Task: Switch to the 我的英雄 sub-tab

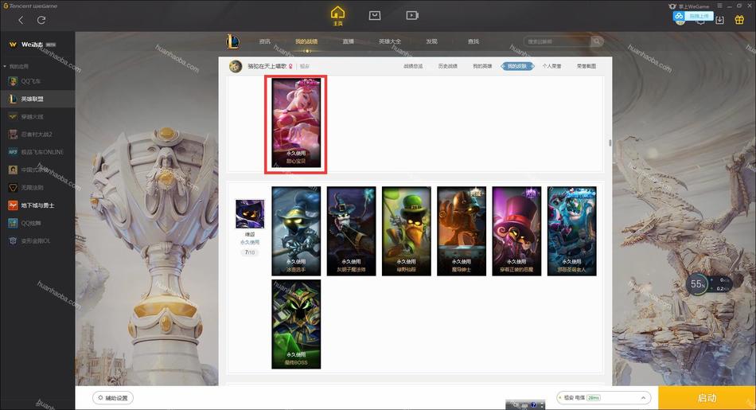Action: [482, 66]
